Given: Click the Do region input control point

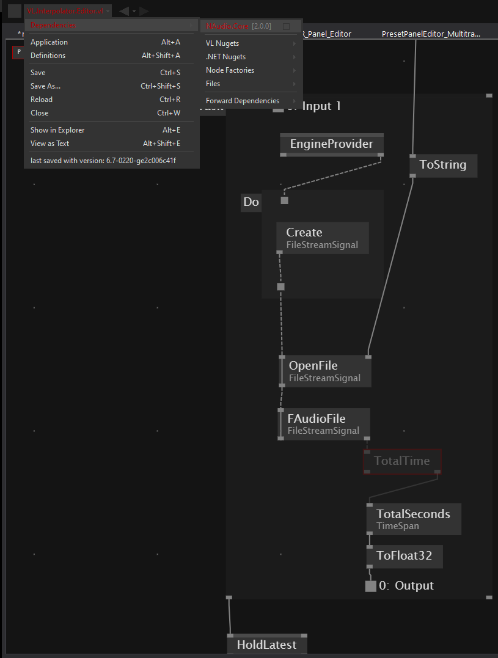Looking at the screenshot, I should click(x=285, y=200).
